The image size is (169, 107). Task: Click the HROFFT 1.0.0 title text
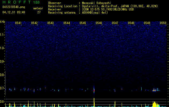tap(21, 2)
